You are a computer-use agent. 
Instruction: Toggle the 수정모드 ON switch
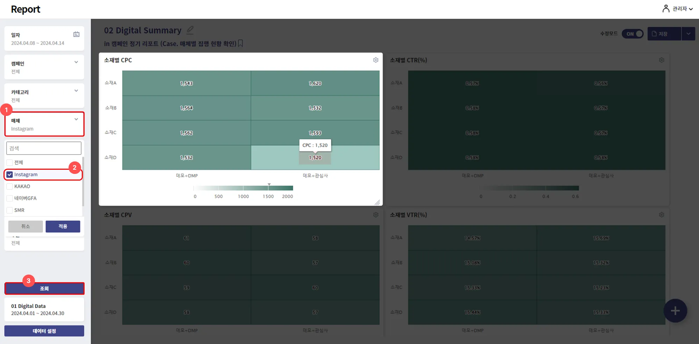[x=633, y=34]
